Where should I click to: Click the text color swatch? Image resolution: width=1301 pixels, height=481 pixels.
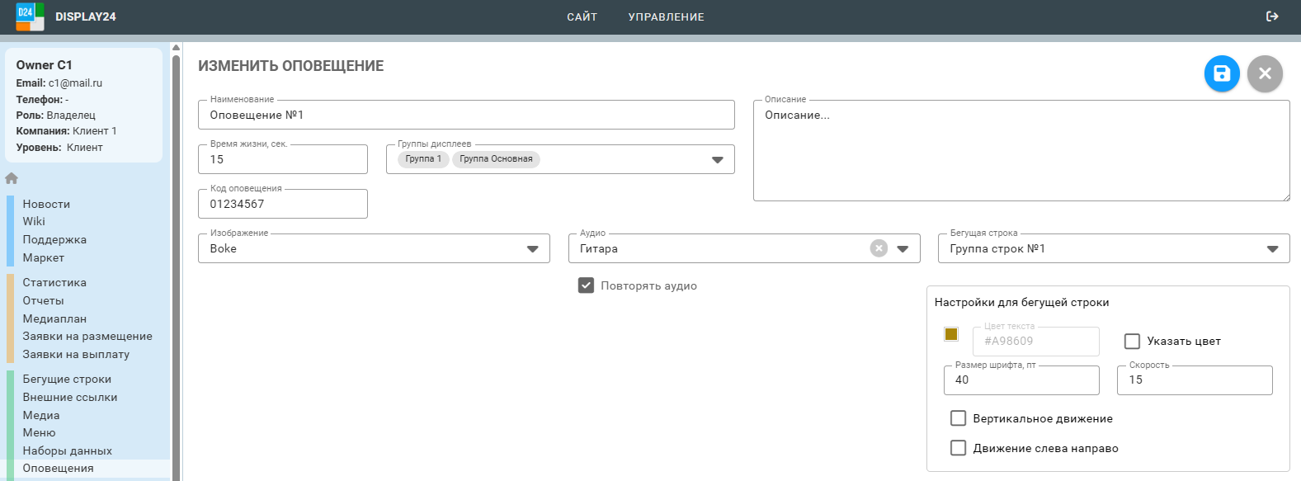[x=951, y=334]
